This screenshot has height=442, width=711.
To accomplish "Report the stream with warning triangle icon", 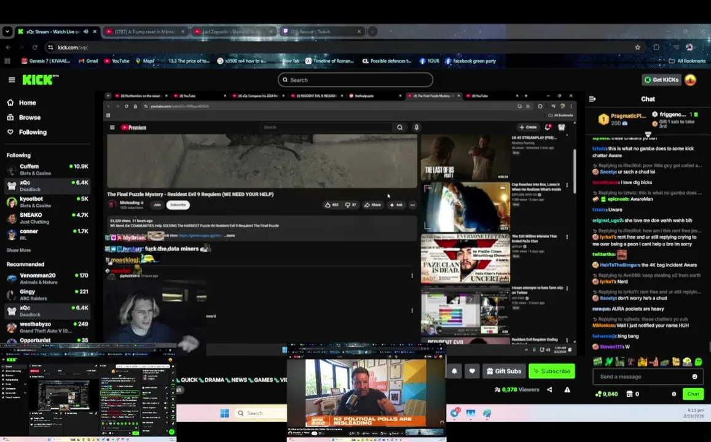I will point(567,389).
